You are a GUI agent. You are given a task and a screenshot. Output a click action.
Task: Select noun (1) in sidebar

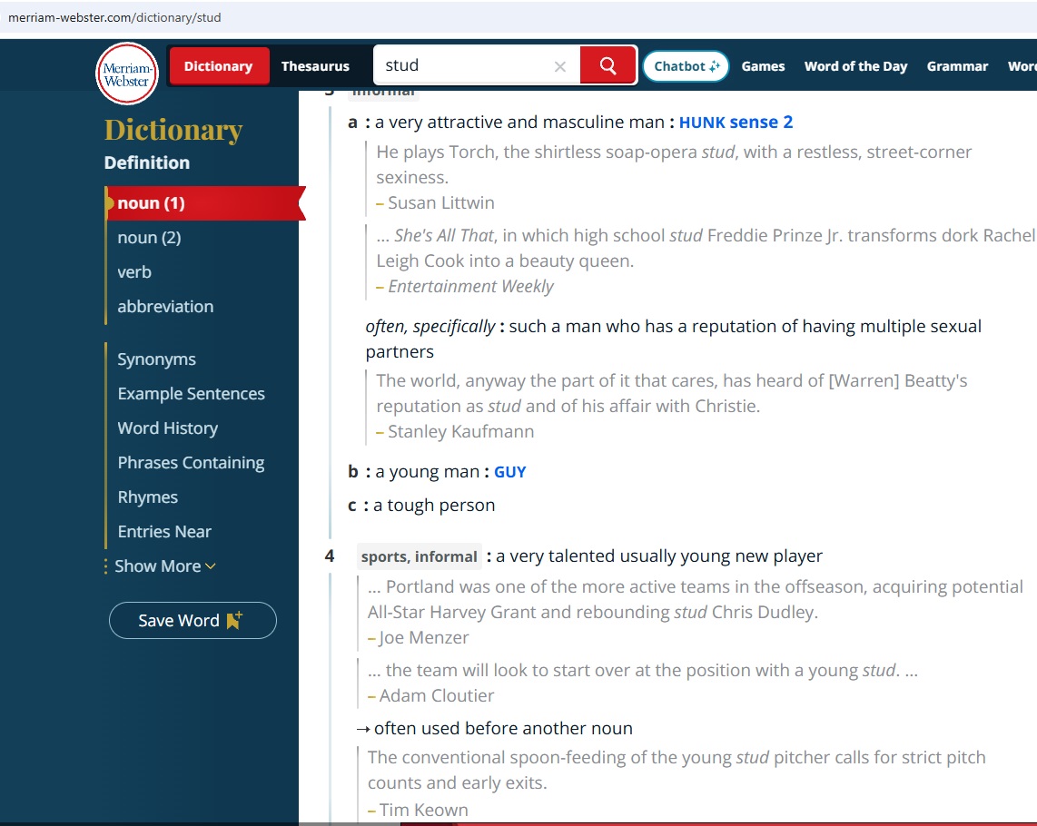[x=205, y=203]
